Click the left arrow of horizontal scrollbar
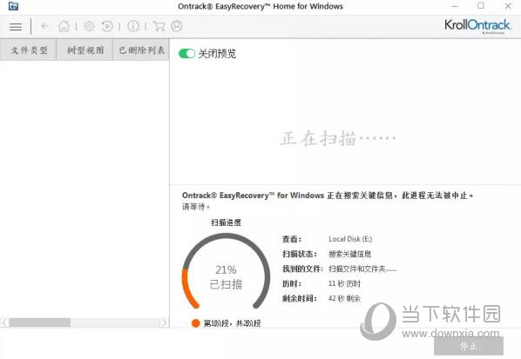Screen dimensions: 521x359 tap(4, 322)
